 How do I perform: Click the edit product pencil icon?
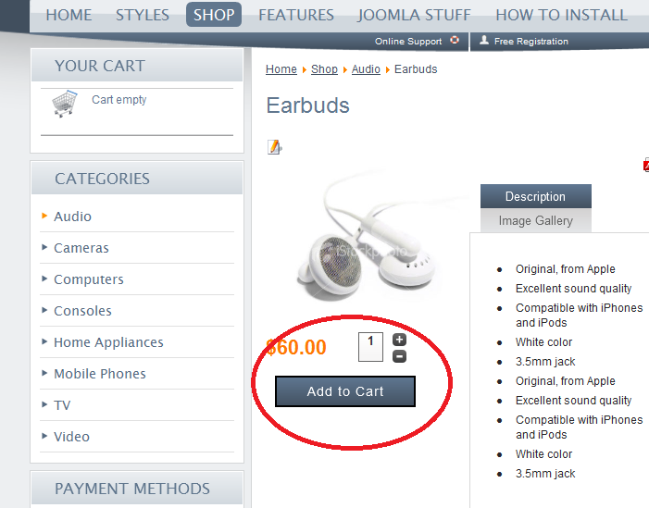tap(274, 147)
